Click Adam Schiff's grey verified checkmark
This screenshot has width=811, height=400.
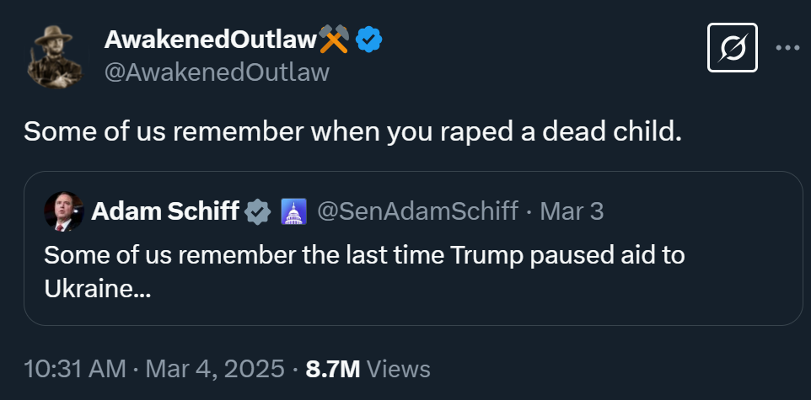(258, 211)
